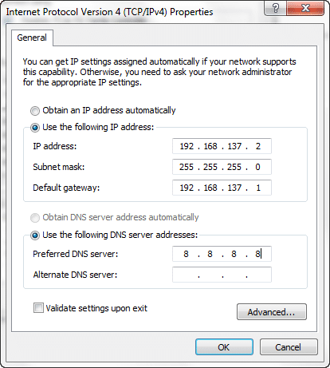
Task: Click the Preferred DNS server field
Action: point(222,254)
